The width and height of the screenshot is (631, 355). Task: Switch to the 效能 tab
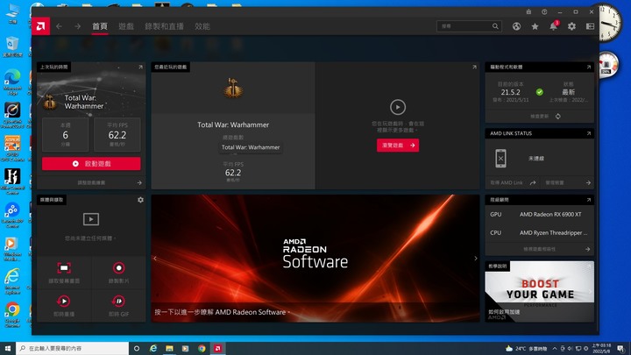202,26
